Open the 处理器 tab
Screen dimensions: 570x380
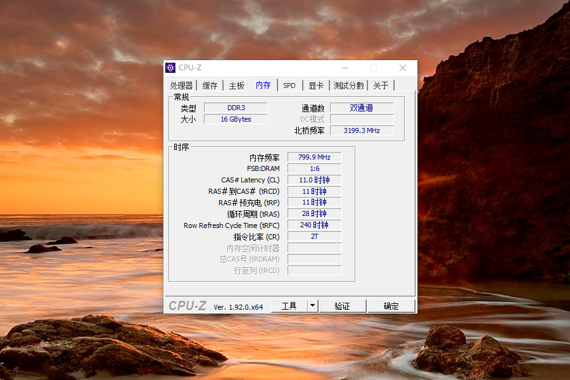pyautogui.click(x=181, y=85)
